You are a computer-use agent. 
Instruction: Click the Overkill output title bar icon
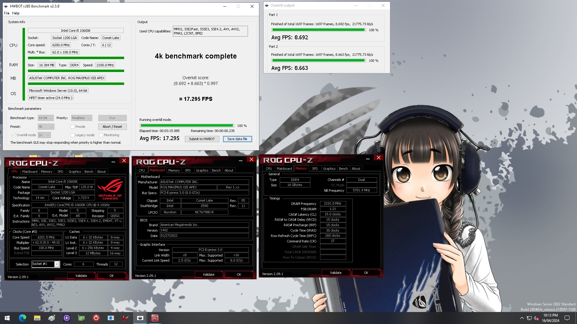pos(267,5)
